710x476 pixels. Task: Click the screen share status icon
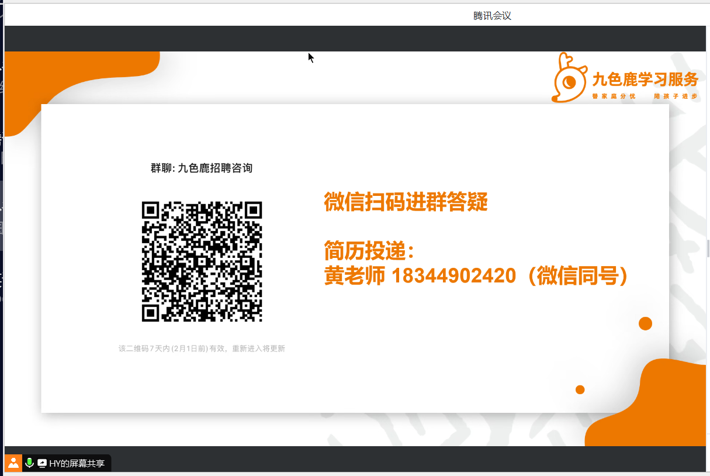(x=42, y=463)
